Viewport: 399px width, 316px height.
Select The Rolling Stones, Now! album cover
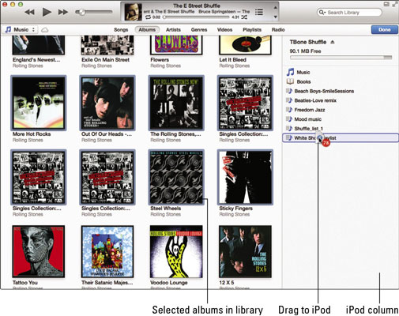point(176,103)
